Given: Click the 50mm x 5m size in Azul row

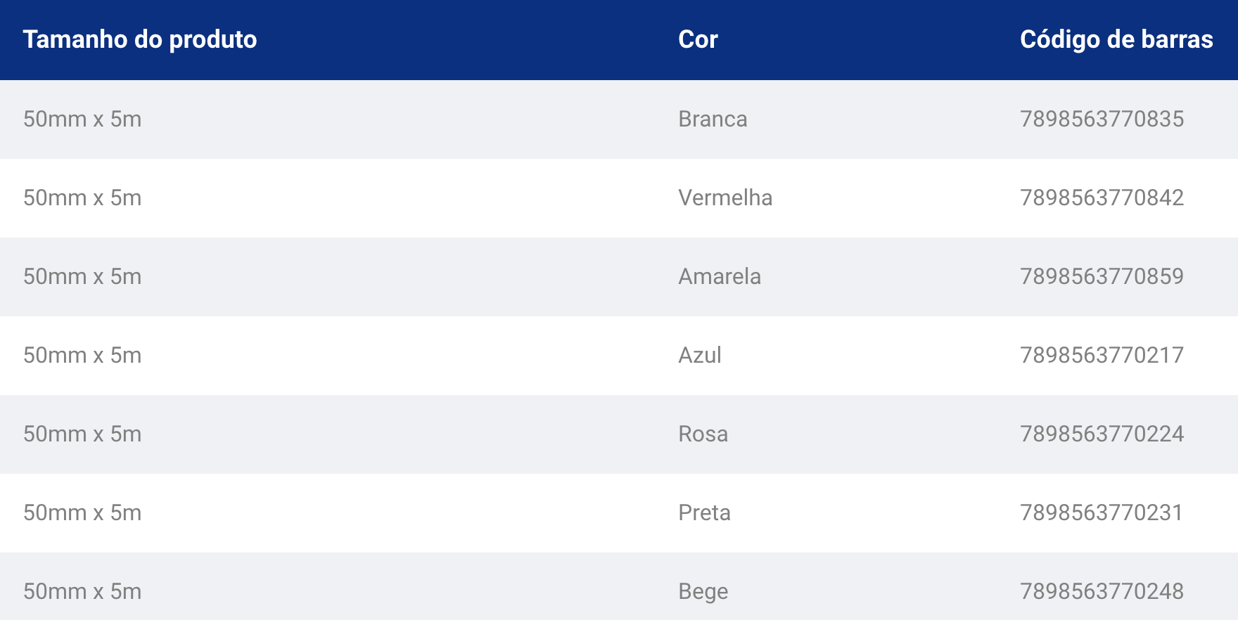Looking at the screenshot, I should pos(82,355).
